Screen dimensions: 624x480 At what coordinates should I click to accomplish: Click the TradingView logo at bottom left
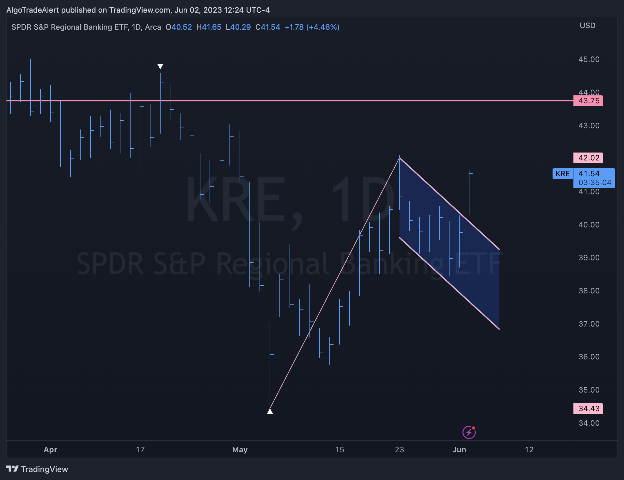point(37,469)
